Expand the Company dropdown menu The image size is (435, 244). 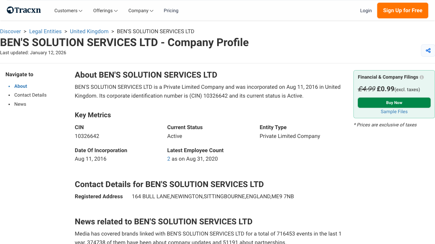pyautogui.click(x=140, y=11)
